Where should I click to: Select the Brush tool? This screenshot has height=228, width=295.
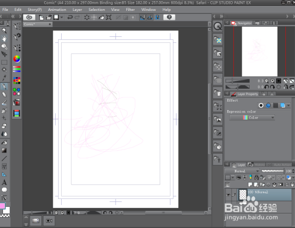(4, 103)
